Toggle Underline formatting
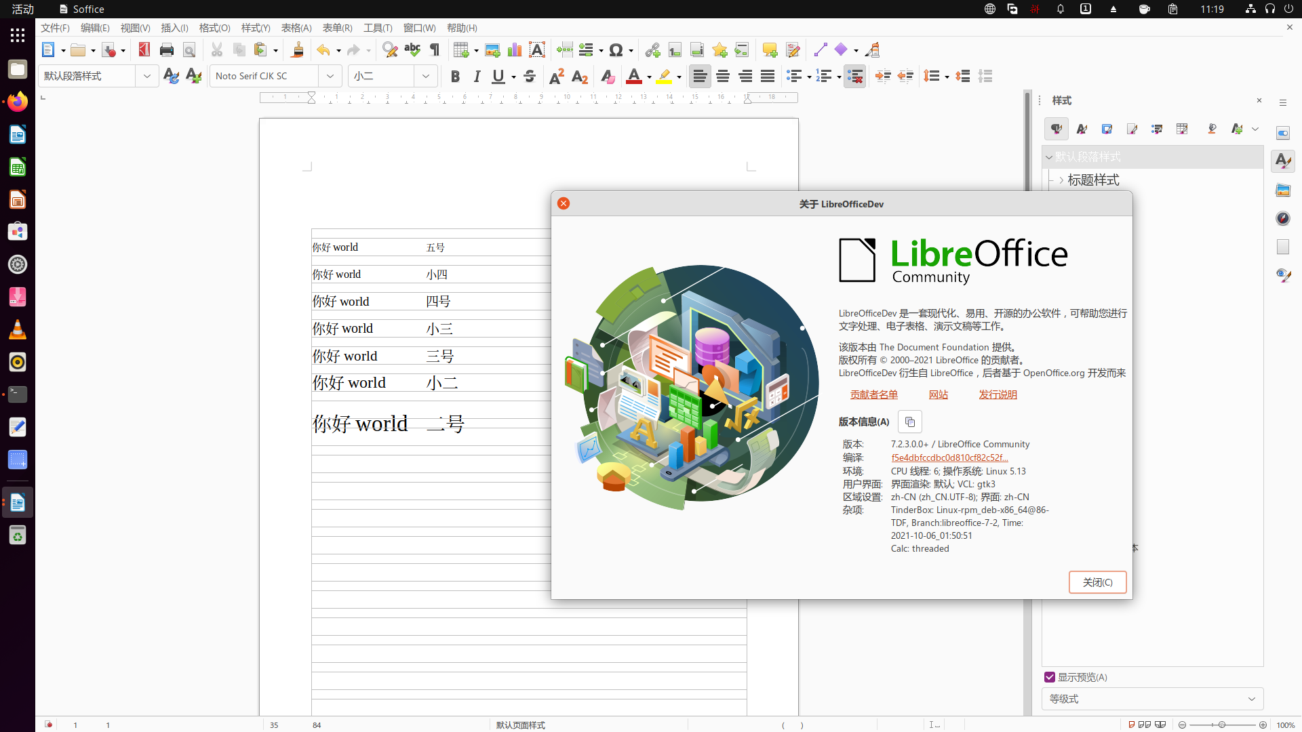 coord(498,76)
